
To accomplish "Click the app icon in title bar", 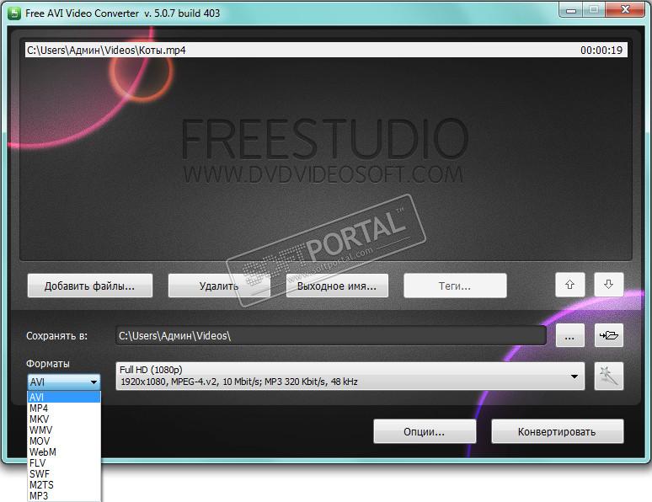I will (x=13, y=10).
